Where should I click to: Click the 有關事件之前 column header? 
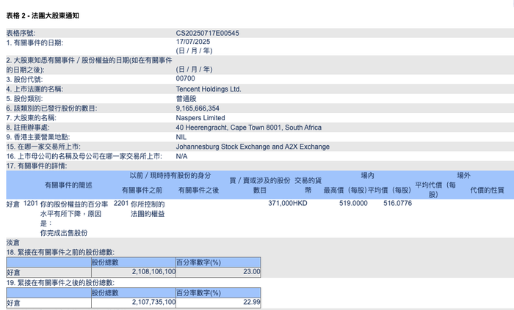[142, 190]
